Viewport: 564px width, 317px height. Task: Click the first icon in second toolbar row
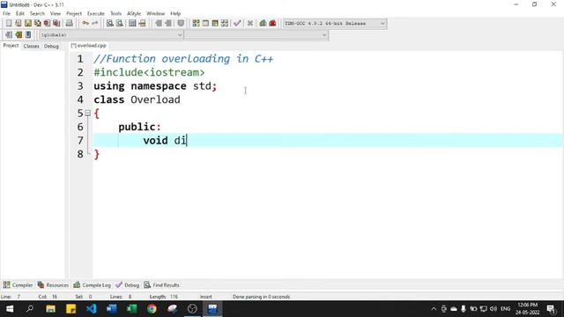click(9, 35)
